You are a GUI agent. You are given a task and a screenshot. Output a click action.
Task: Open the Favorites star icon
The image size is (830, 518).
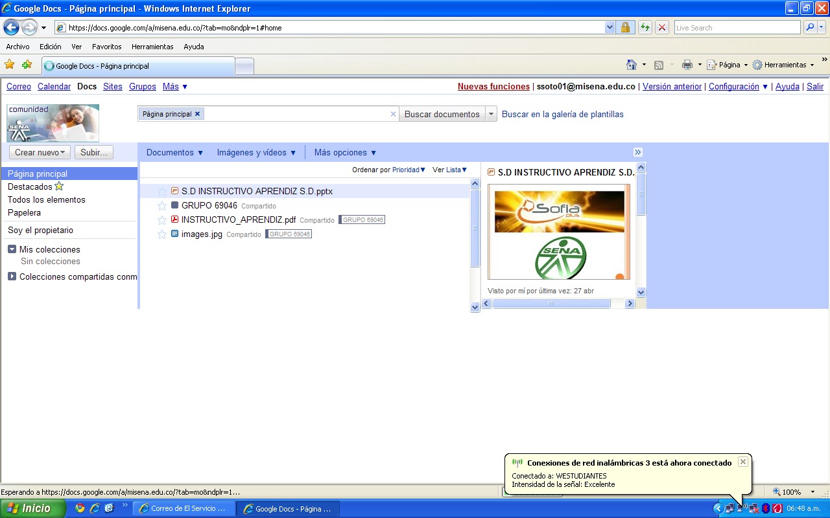[x=10, y=65]
